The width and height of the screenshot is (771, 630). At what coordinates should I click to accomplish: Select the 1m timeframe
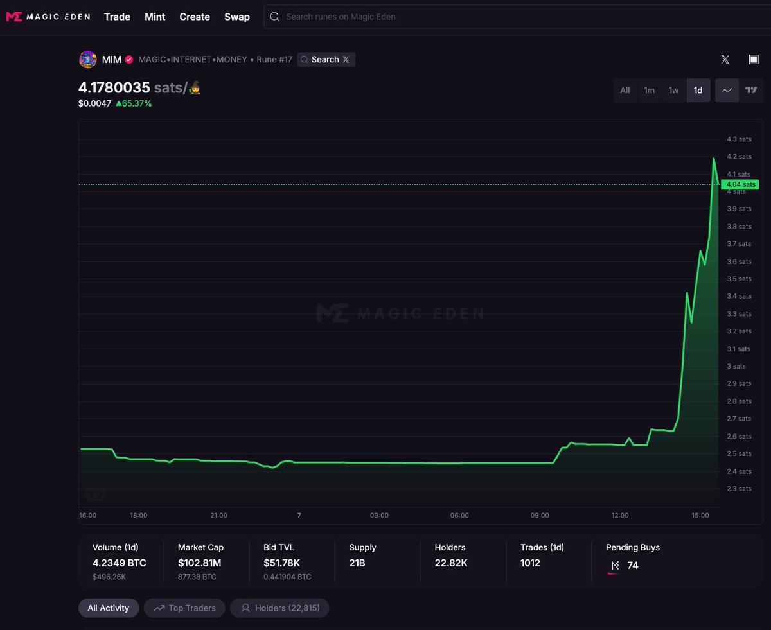pos(649,91)
